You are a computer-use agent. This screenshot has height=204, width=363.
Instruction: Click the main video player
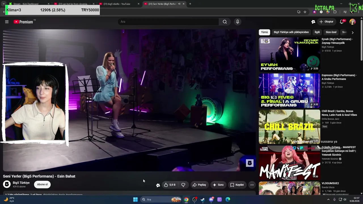coord(129,100)
